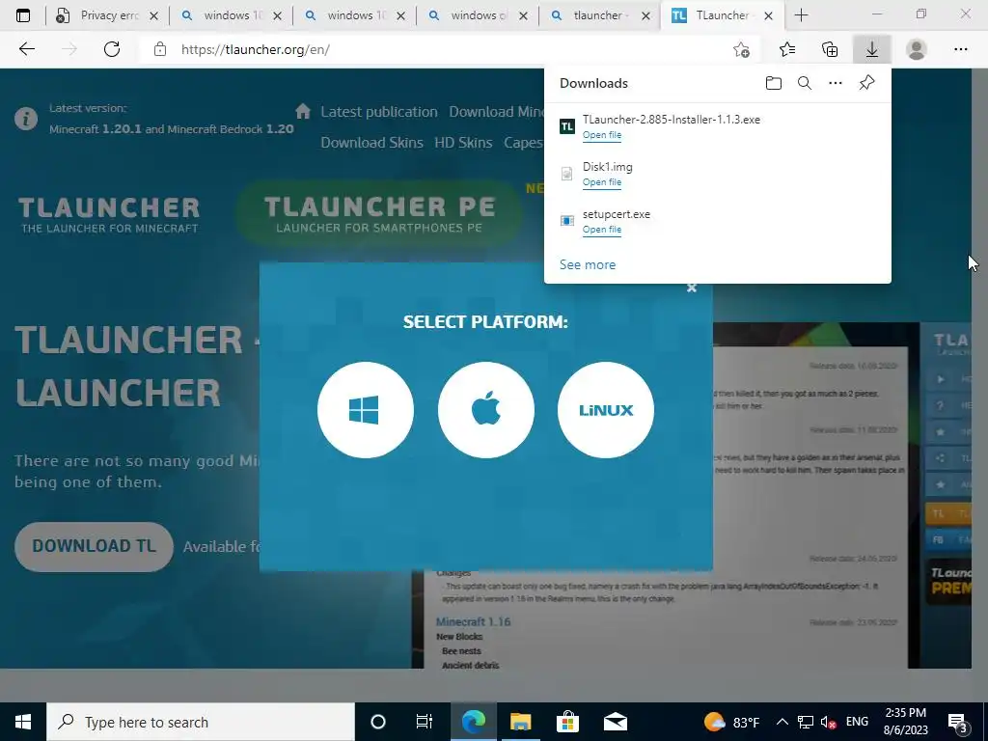
Task: Click the taskbar search box
Action: [201, 722]
